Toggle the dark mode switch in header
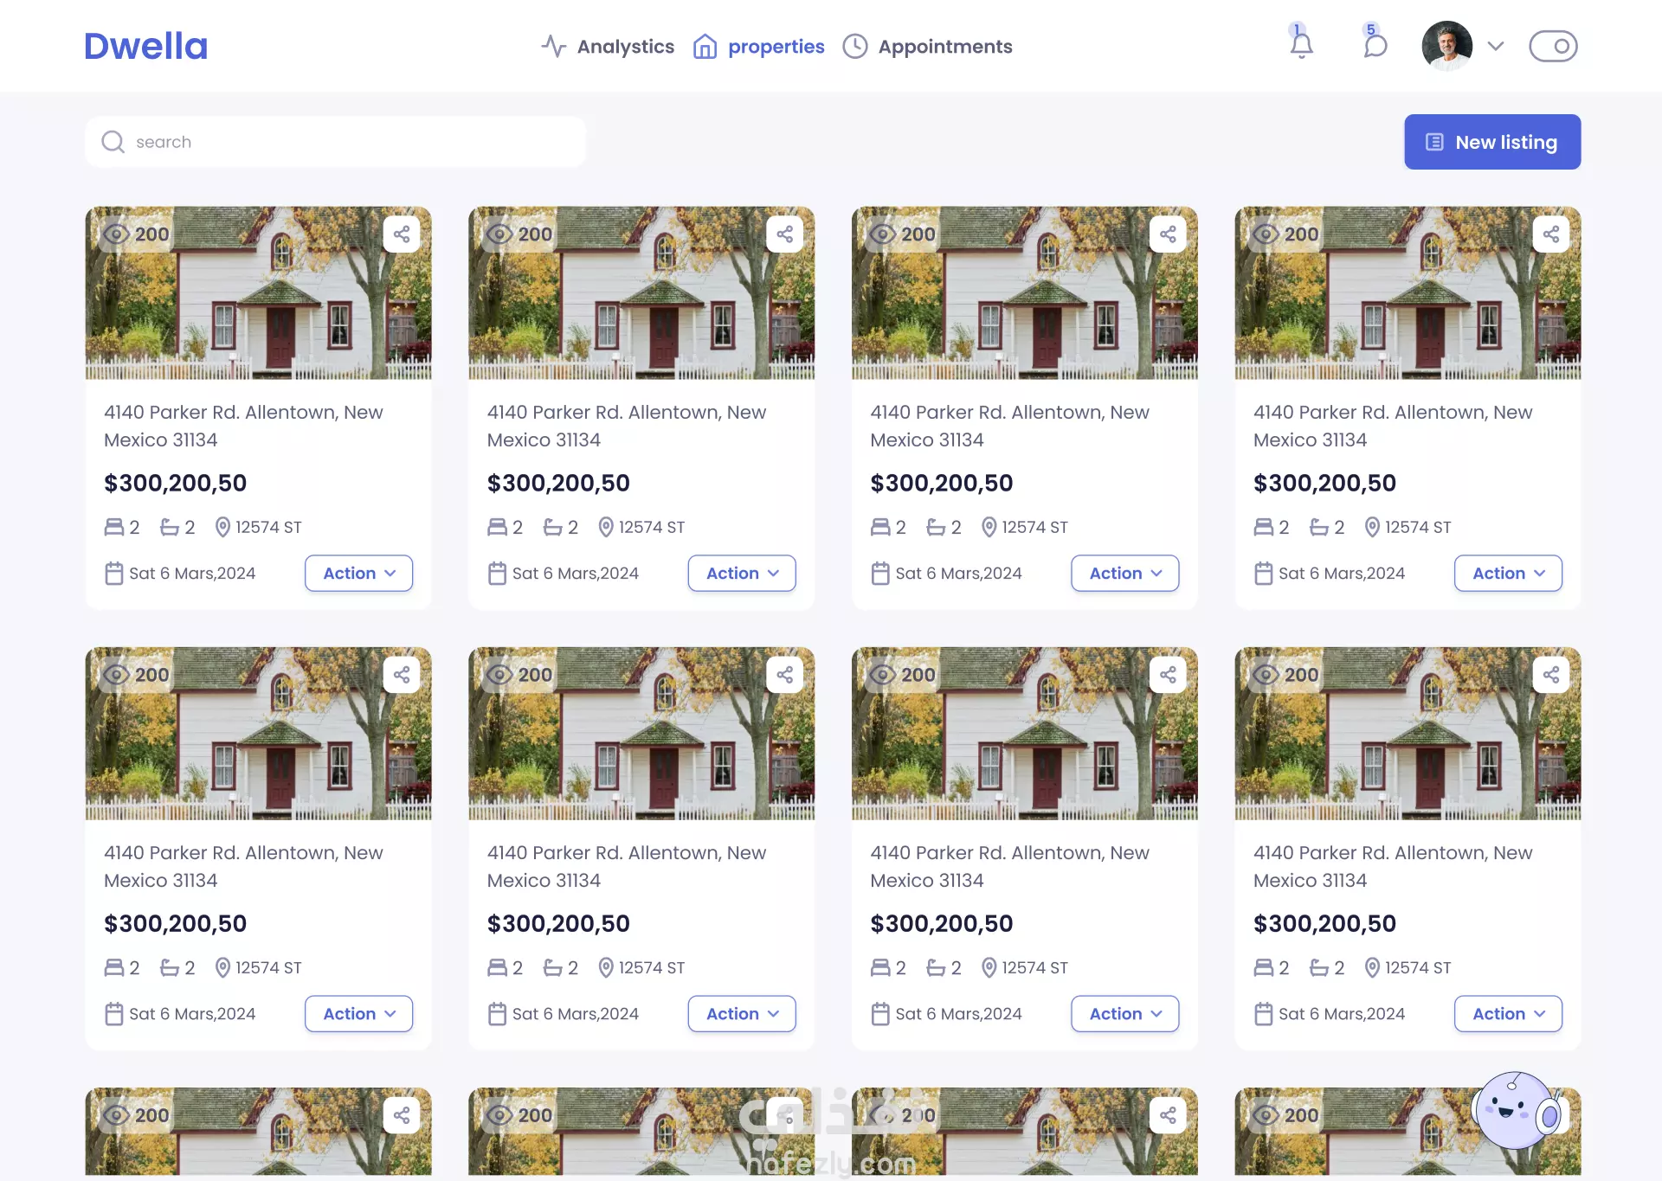Viewport: 1662px width, 1181px height. click(x=1553, y=46)
